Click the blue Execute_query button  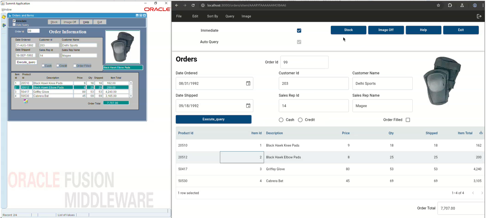tap(214, 119)
